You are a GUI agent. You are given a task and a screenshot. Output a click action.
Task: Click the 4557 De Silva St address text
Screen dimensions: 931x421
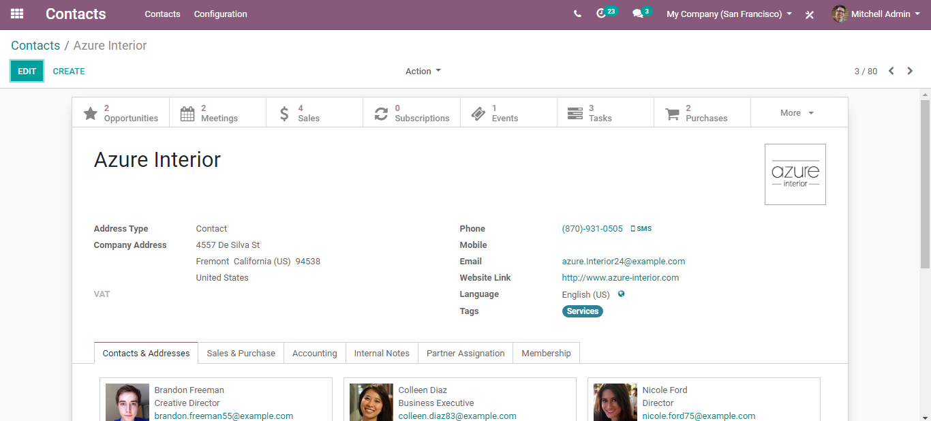coord(228,245)
